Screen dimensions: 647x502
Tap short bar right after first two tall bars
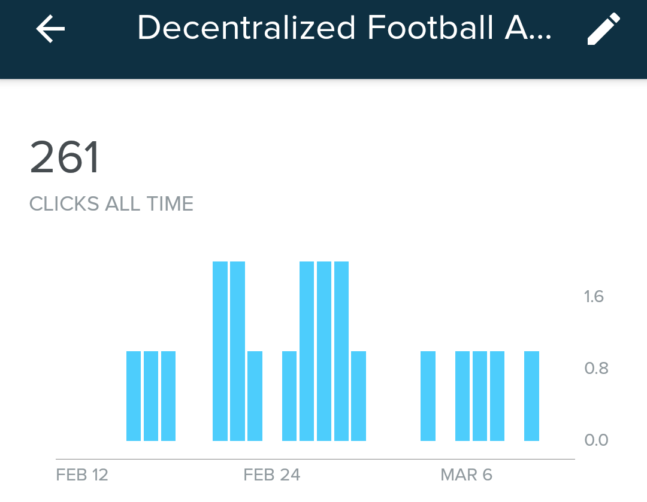(255, 396)
